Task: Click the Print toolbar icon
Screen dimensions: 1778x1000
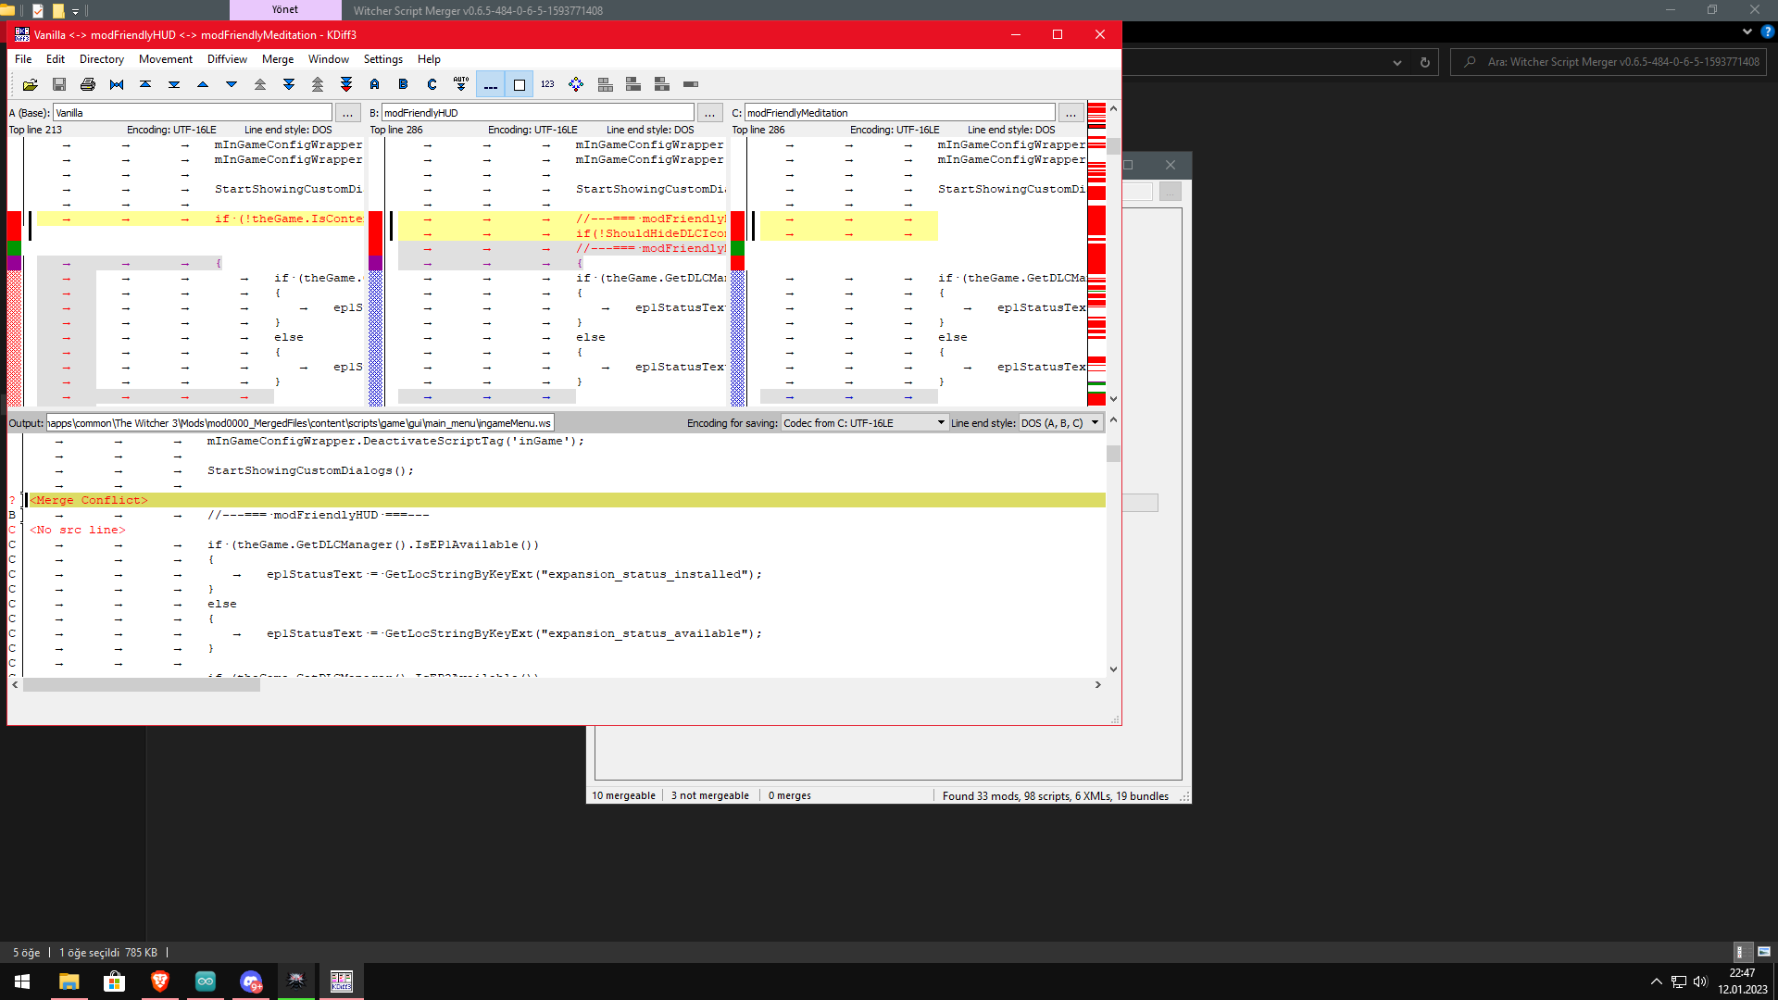Action: (88, 84)
